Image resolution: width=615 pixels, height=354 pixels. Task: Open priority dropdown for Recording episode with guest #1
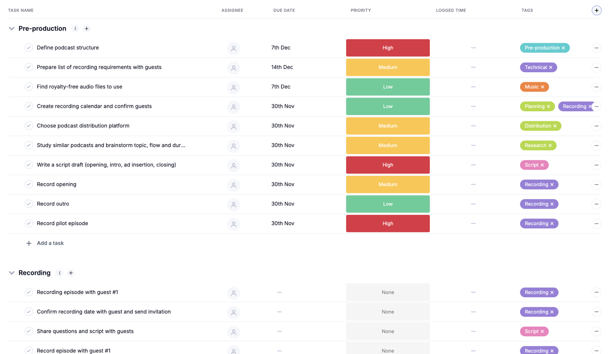(x=388, y=292)
